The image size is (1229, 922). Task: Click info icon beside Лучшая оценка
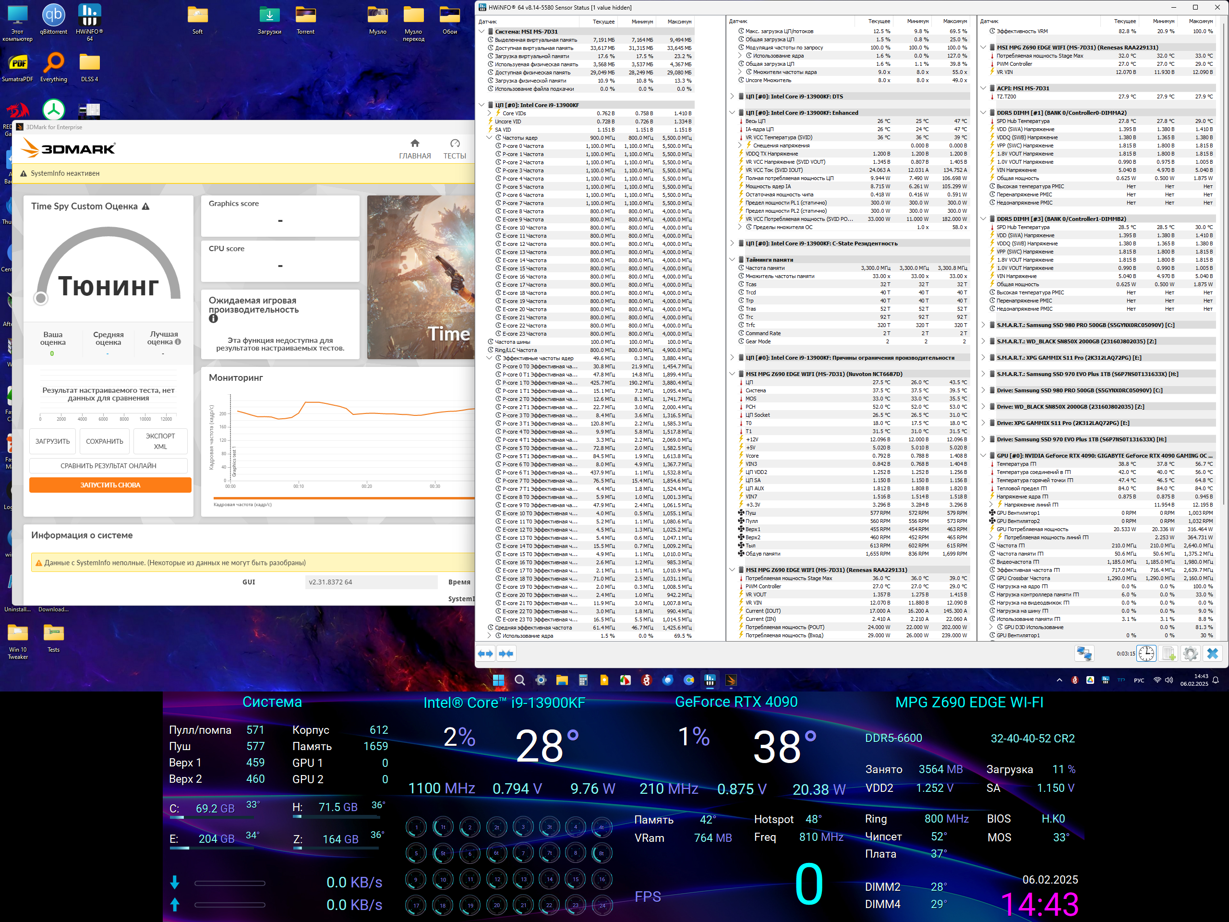pyautogui.click(x=178, y=342)
